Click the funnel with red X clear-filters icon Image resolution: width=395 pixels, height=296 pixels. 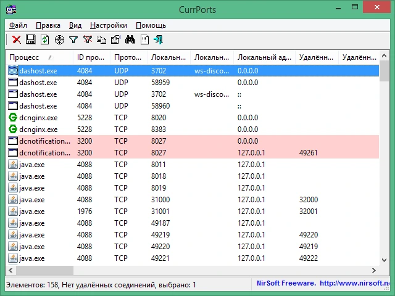tap(88, 39)
